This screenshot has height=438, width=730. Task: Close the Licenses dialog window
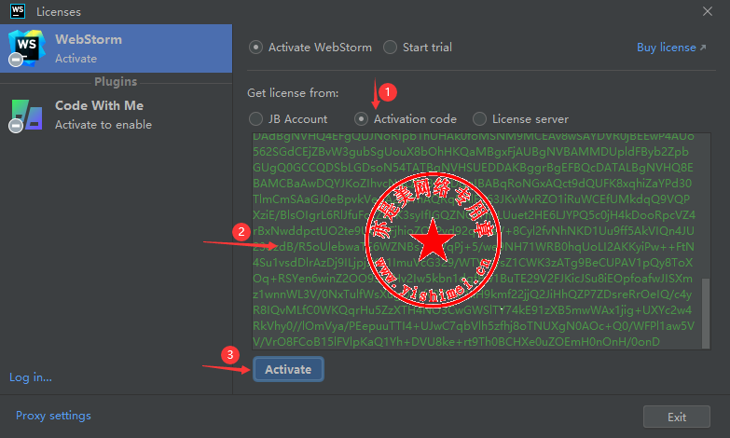[x=708, y=11]
